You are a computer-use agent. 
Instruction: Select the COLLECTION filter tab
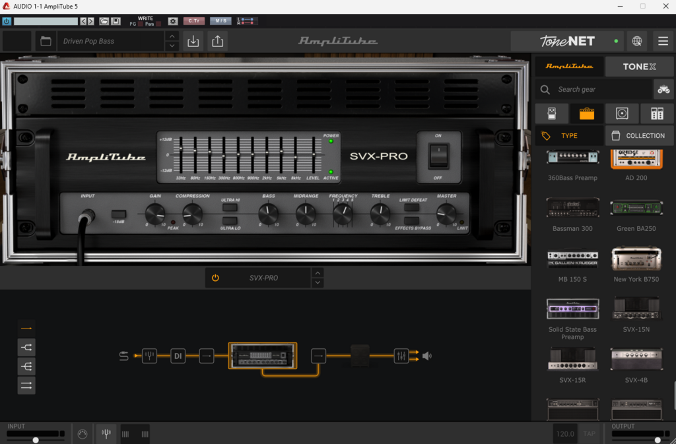[x=639, y=136]
